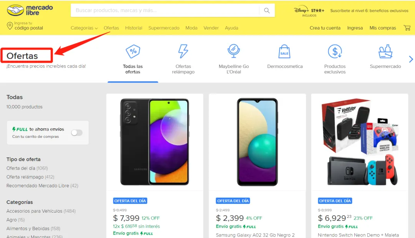This screenshot has height=238, width=415.
Task: Select the Ofertas relámpago lightning icon
Action: [x=183, y=51]
